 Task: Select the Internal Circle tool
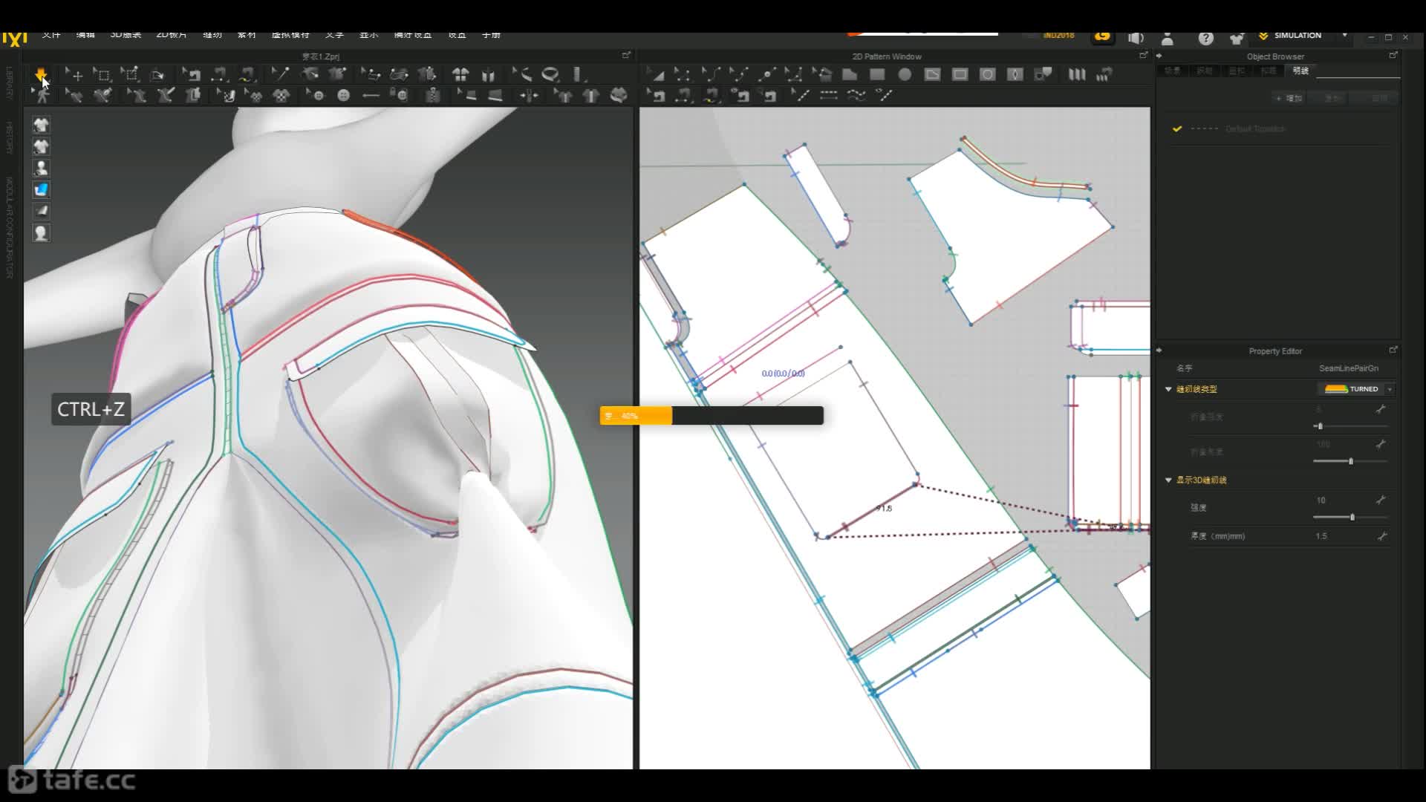click(987, 74)
